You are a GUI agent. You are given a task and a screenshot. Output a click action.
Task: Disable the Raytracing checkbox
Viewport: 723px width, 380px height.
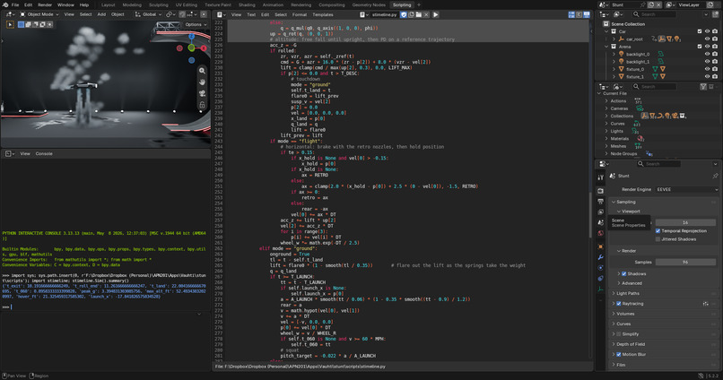tap(619, 304)
